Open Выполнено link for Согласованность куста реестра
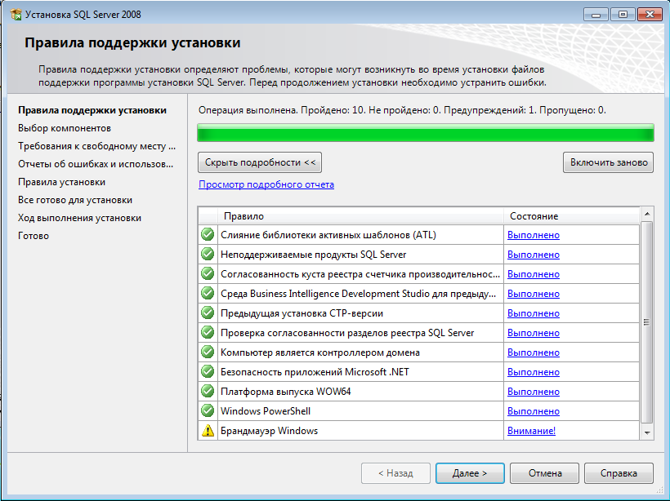670x501 pixels. pyautogui.click(x=534, y=274)
